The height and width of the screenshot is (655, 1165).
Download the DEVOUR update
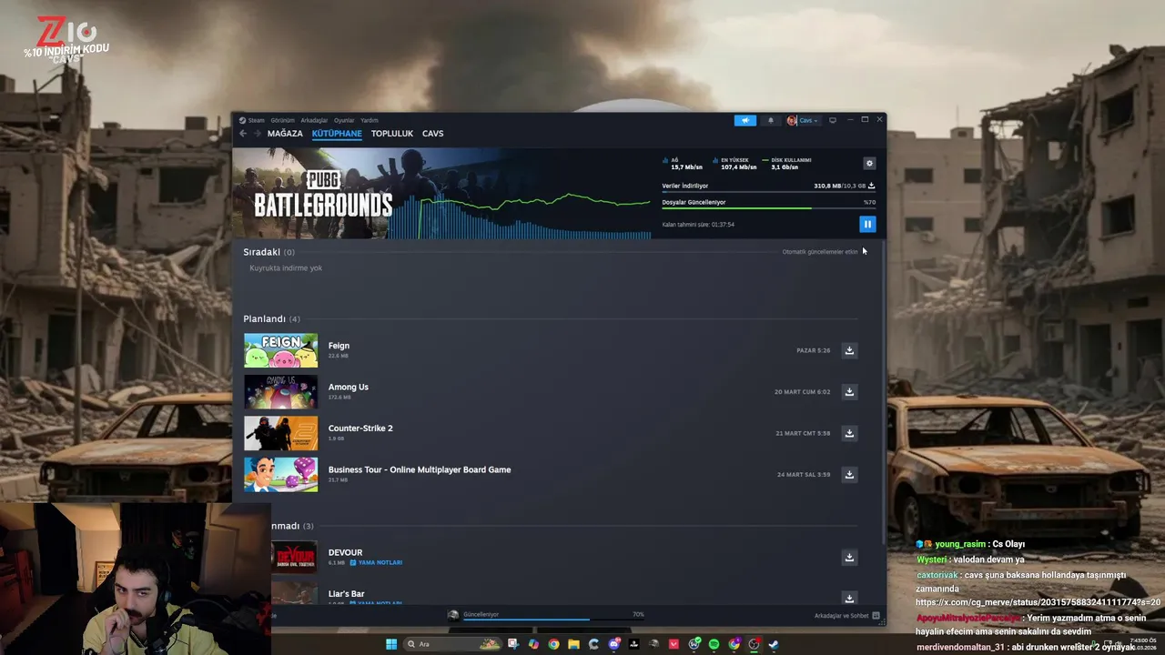pos(849,558)
